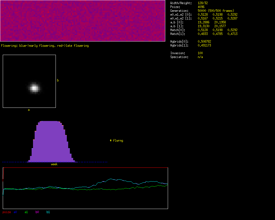Click the 'Hybrids[1]:' label
Image resolution: width=275 pixels, height=220 pixels.
179,46
